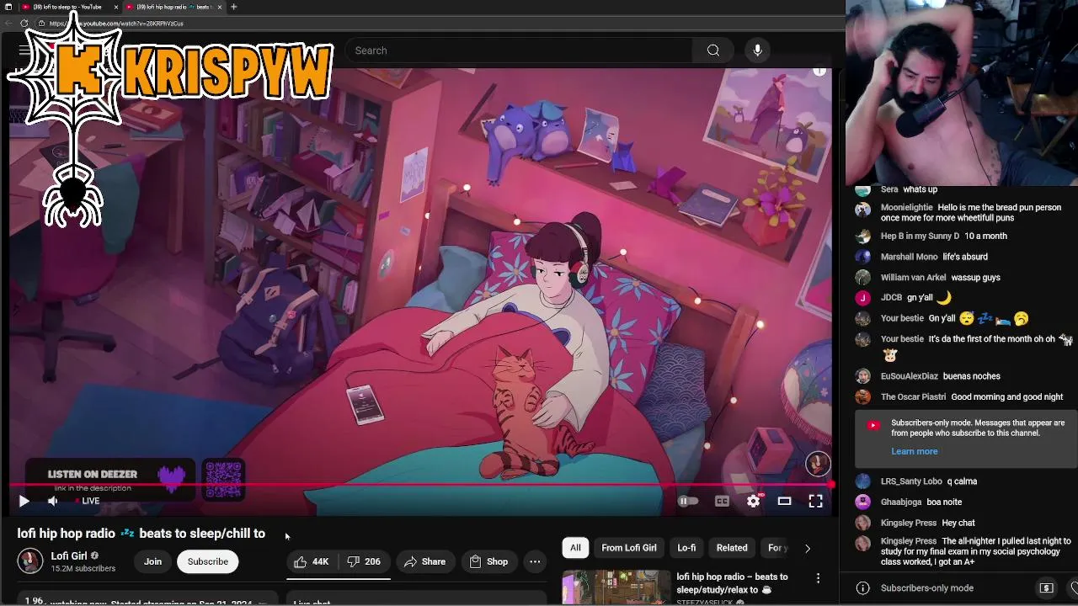
Task: Click channel watermark avatar on video
Action: point(818,463)
